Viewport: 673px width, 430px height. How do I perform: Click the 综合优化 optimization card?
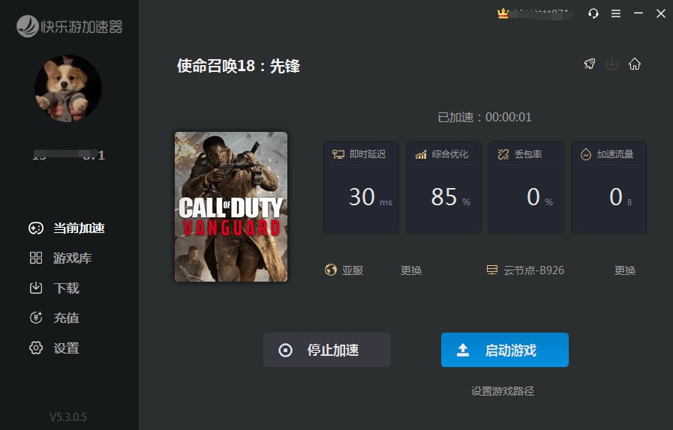[x=444, y=187]
